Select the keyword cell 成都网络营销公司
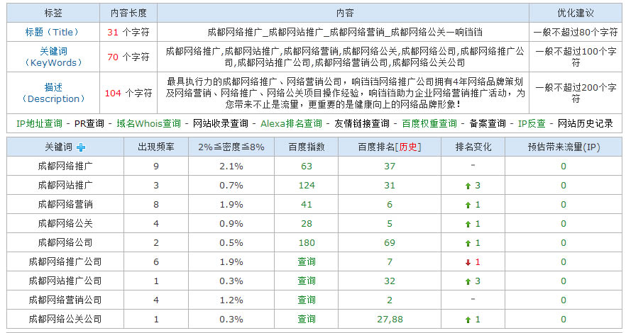 [x=65, y=300]
